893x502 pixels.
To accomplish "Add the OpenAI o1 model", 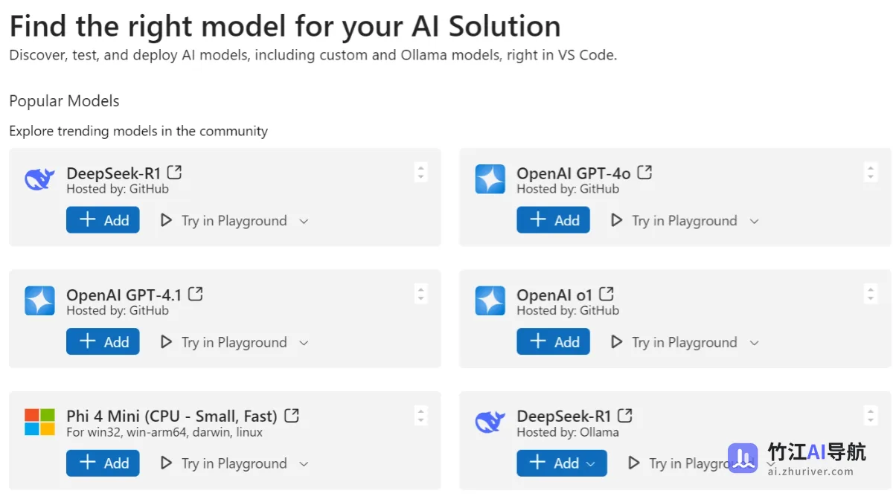I will click(553, 341).
